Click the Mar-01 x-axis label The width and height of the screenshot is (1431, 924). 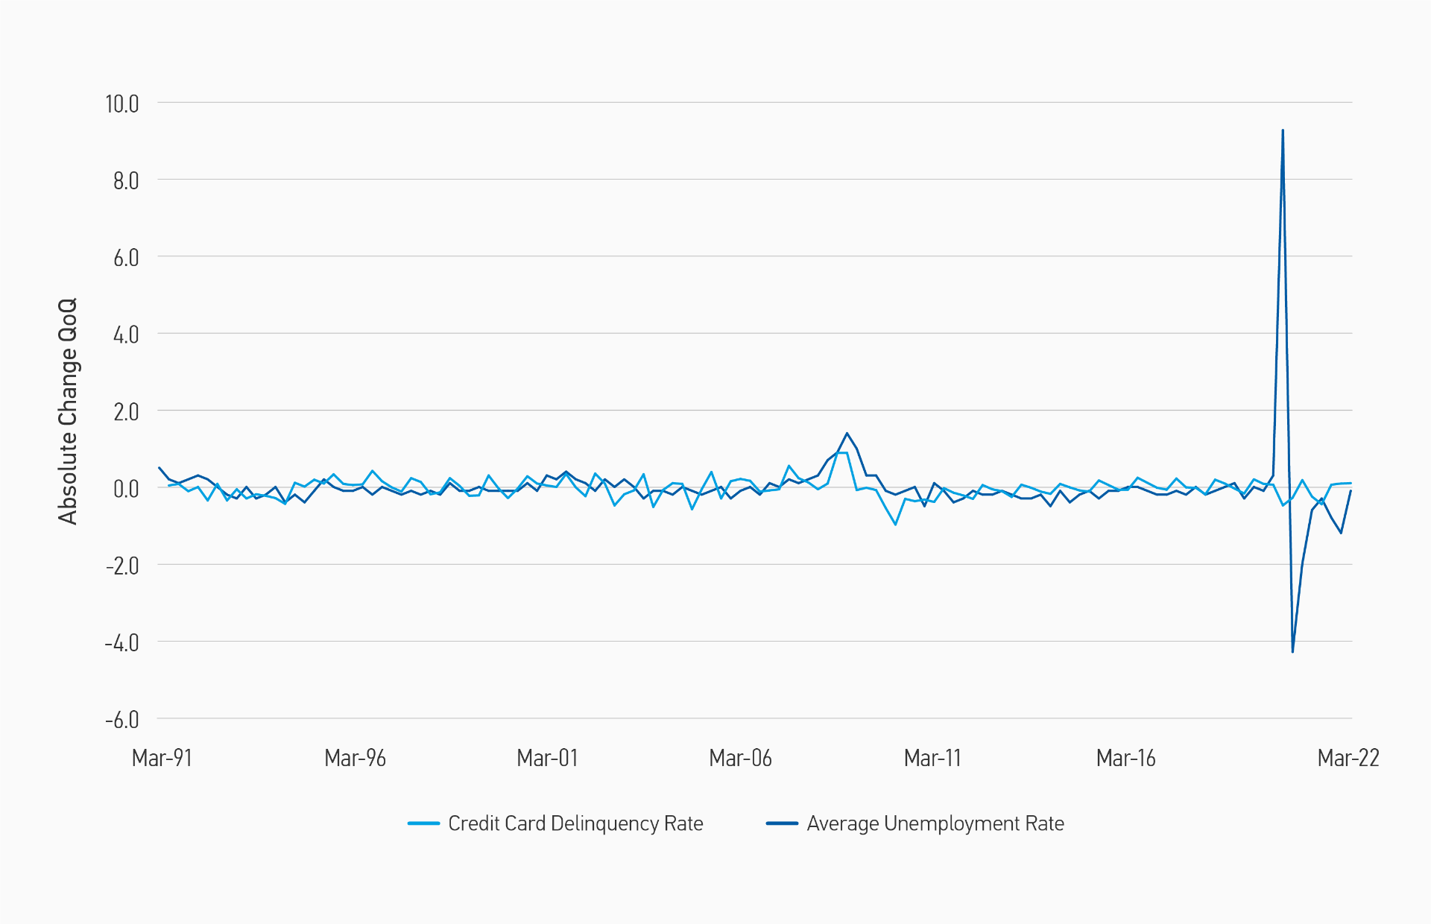point(547,759)
